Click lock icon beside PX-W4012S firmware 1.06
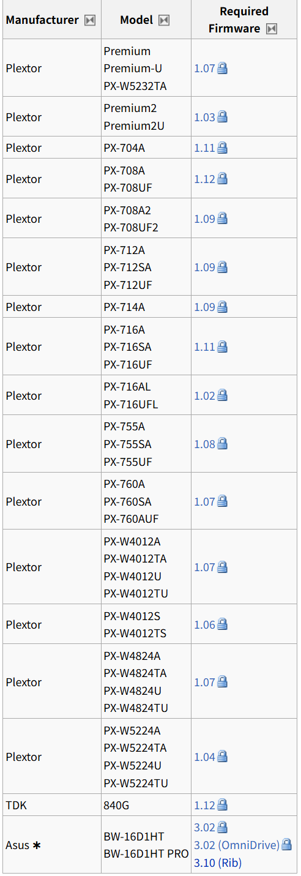 coord(223,624)
